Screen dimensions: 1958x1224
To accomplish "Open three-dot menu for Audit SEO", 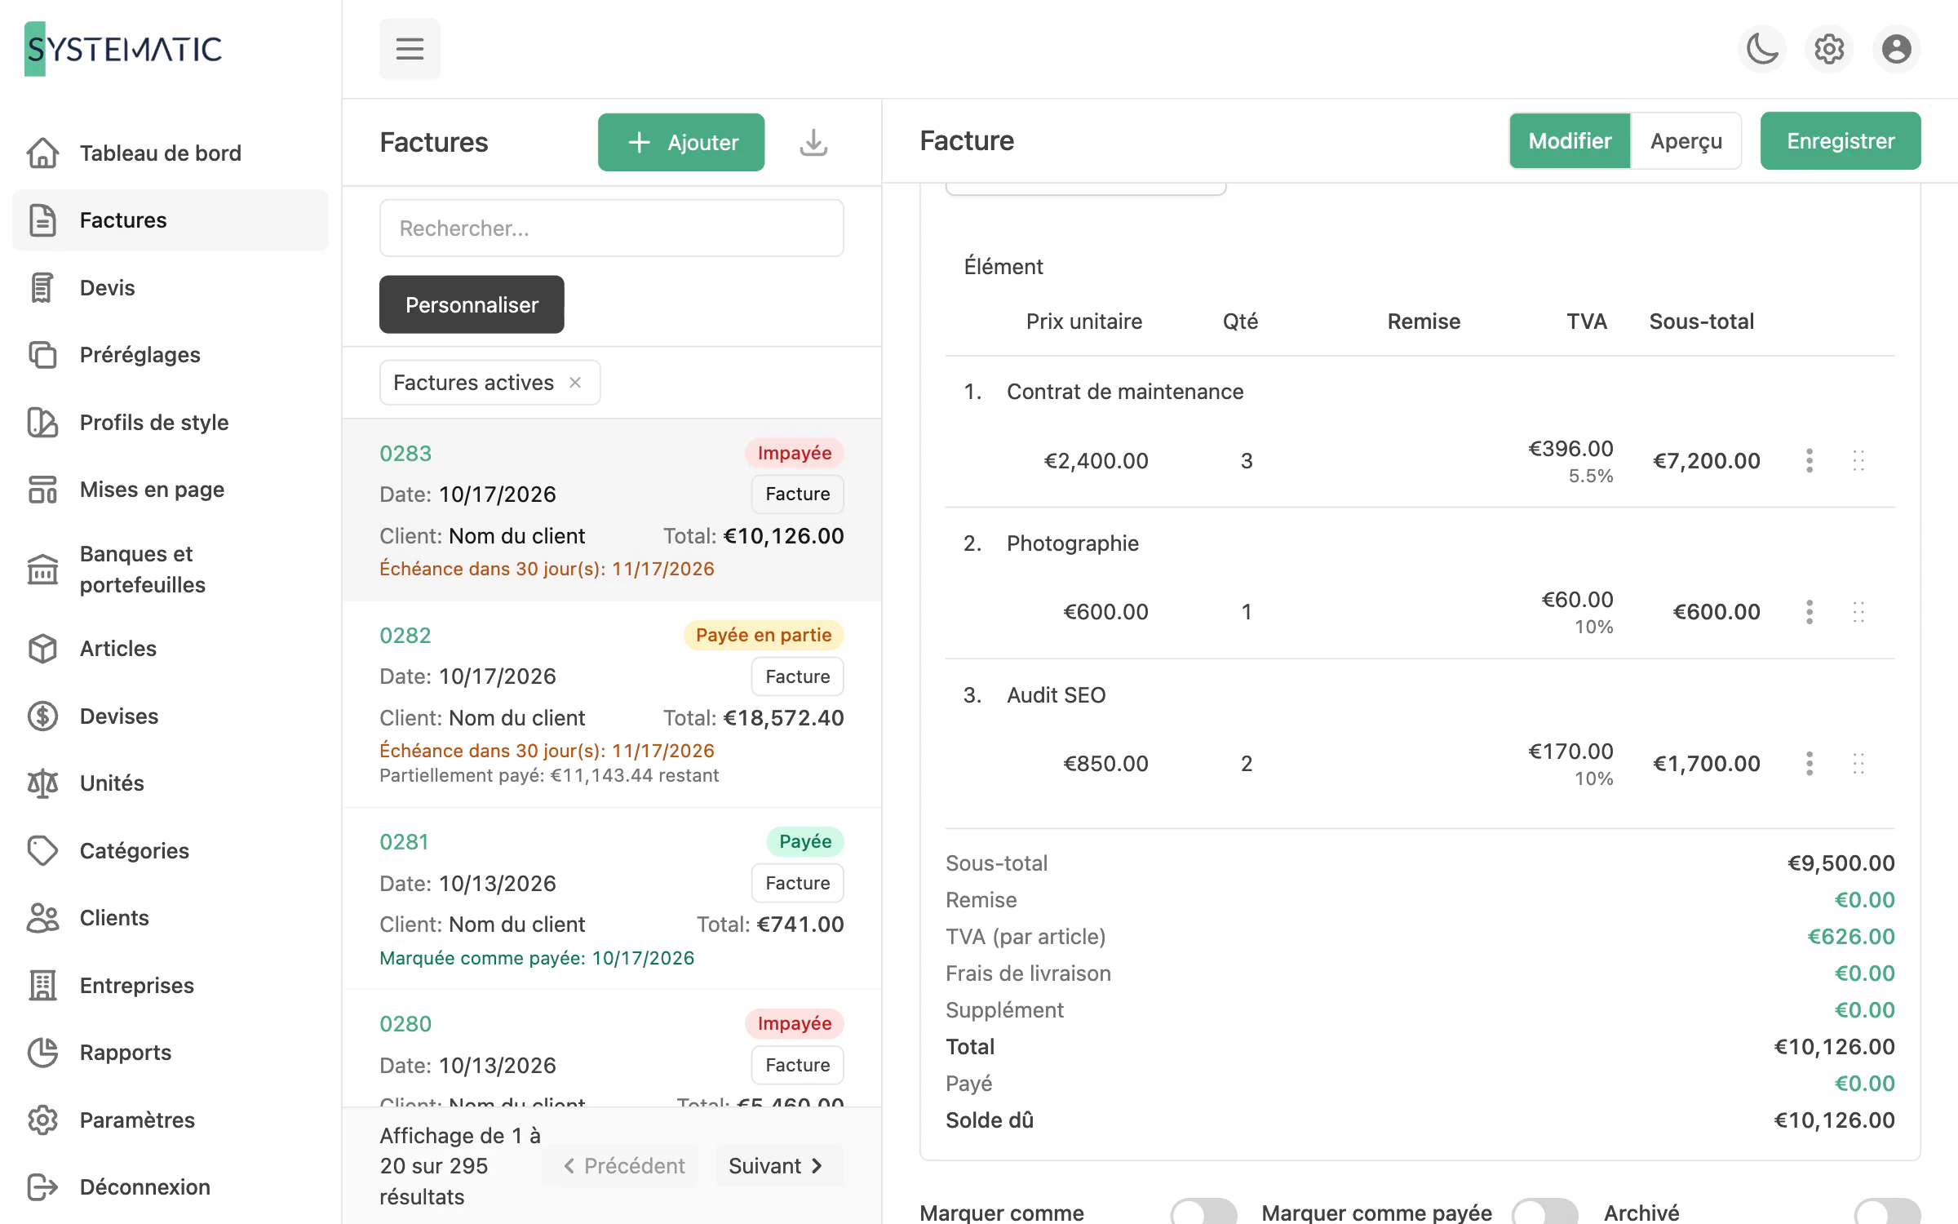I will (1810, 764).
